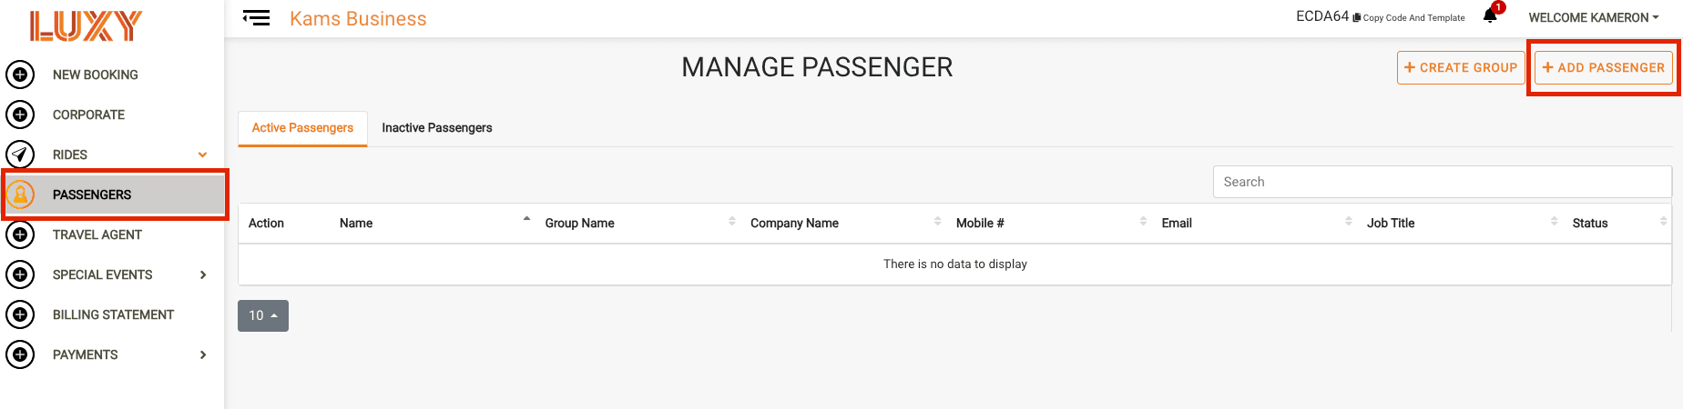Click the Add Passenger button
This screenshot has height=409, width=1683.
pyautogui.click(x=1604, y=67)
